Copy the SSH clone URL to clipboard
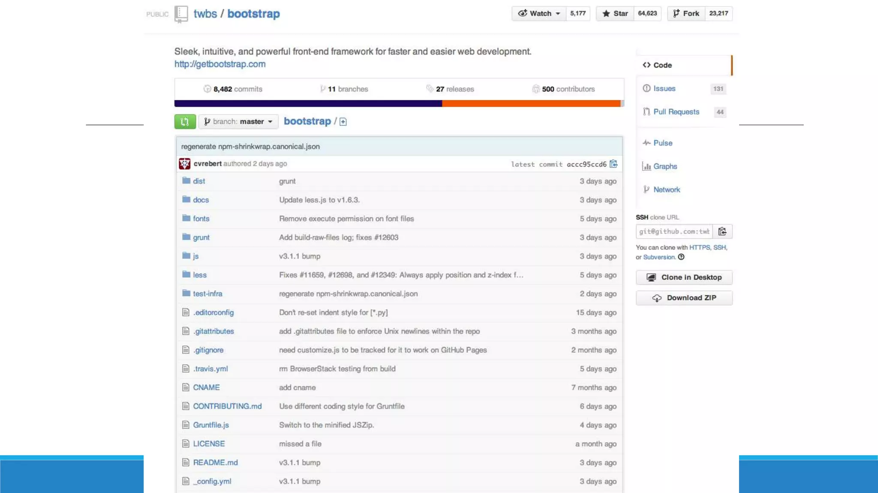Screen dimensions: 878x493 [722, 232]
